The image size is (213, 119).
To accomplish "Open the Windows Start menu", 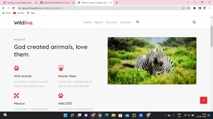I will pos(65,115).
